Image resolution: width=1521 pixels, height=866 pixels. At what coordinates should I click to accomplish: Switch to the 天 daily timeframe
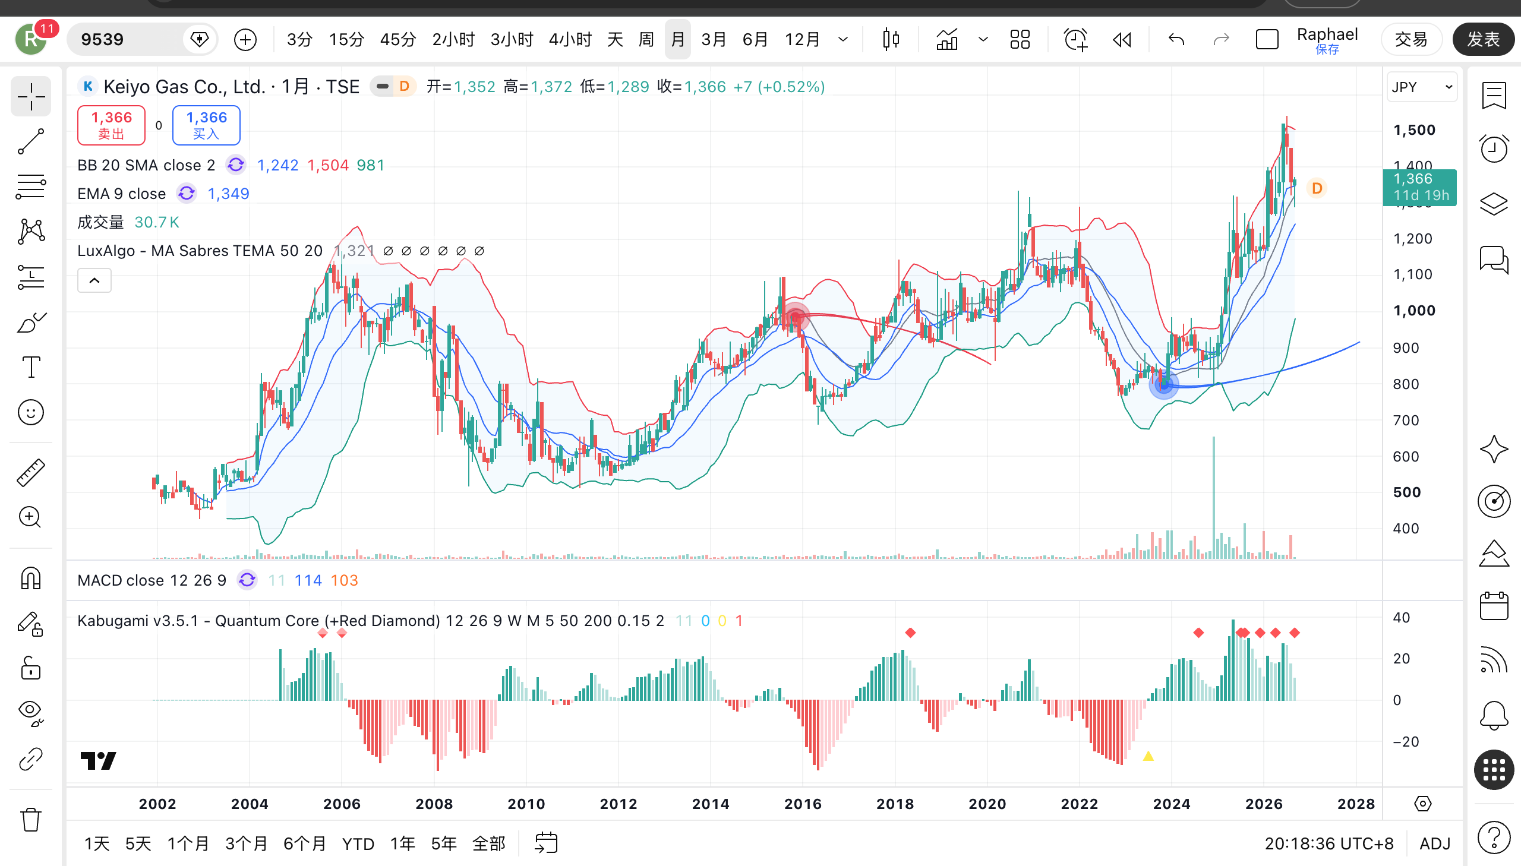click(x=615, y=40)
